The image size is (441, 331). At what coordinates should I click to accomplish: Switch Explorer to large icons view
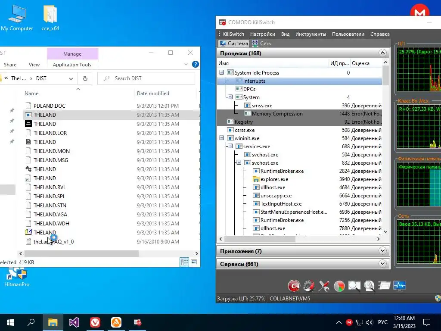tap(194, 262)
